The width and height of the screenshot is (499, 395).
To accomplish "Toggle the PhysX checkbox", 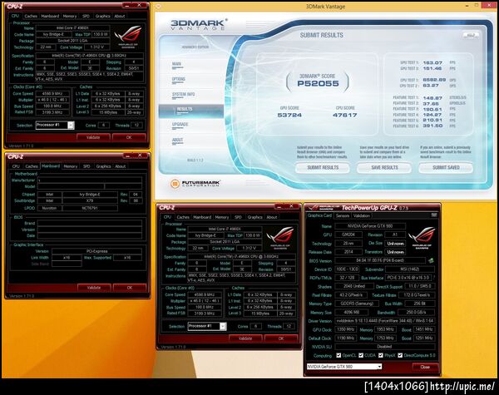I will [x=380, y=355].
